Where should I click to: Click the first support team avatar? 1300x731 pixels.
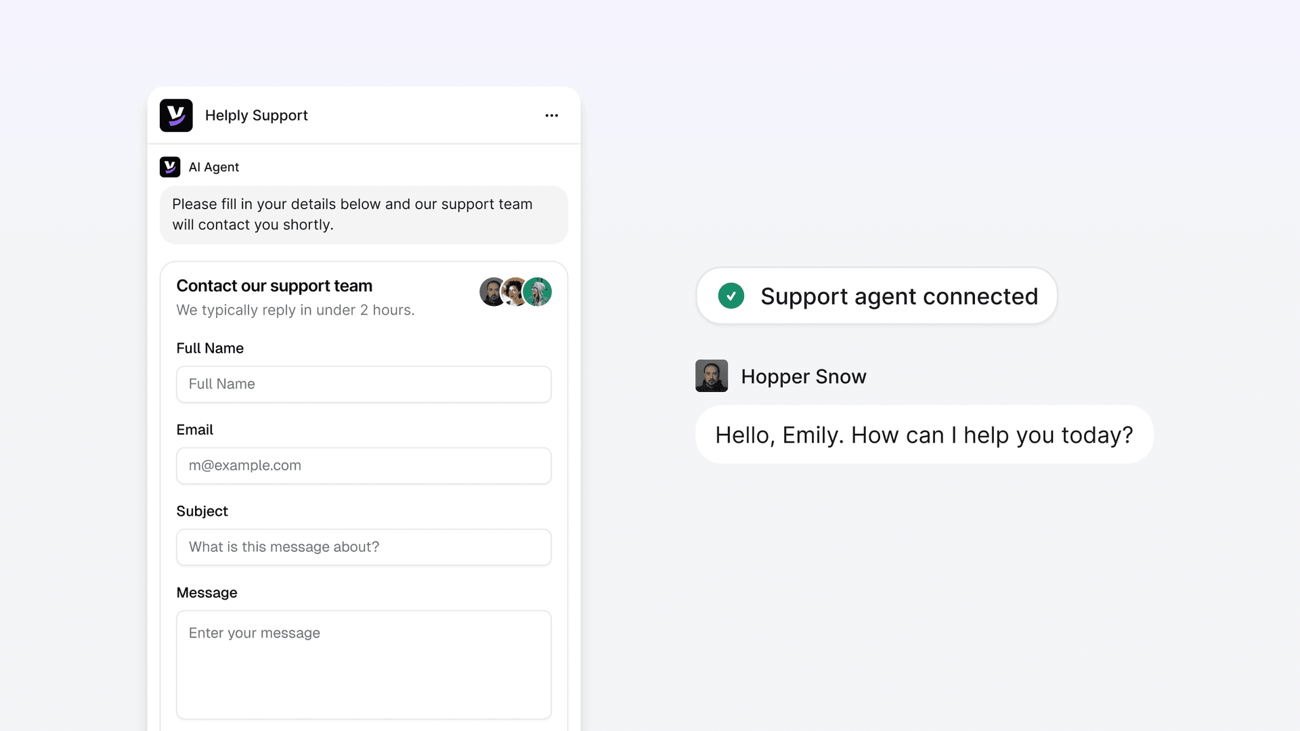[x=492, y=292]
